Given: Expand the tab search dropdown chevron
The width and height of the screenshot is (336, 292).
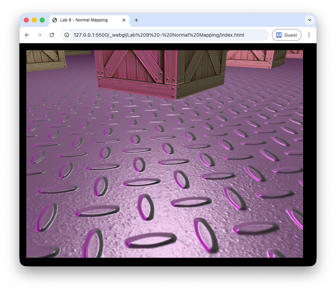Looking at the screenshot, I should coord(309,20).
